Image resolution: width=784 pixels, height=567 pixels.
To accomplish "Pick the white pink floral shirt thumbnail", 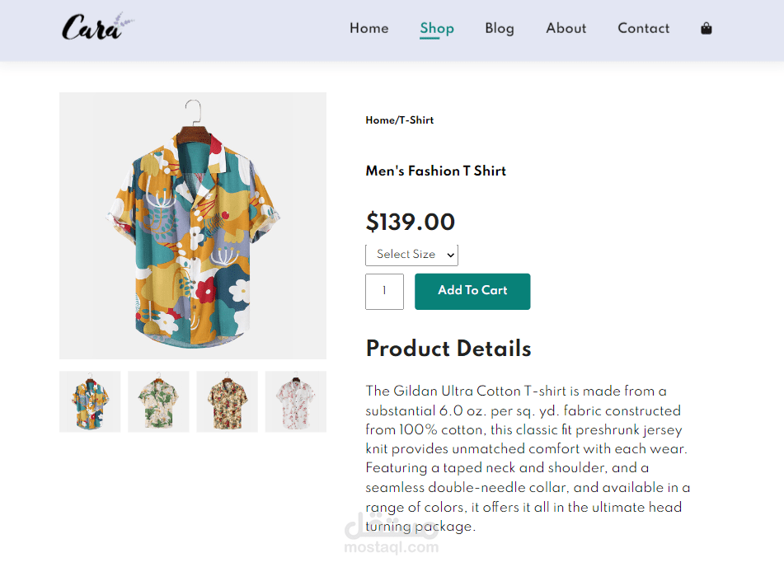I will 295,401.
